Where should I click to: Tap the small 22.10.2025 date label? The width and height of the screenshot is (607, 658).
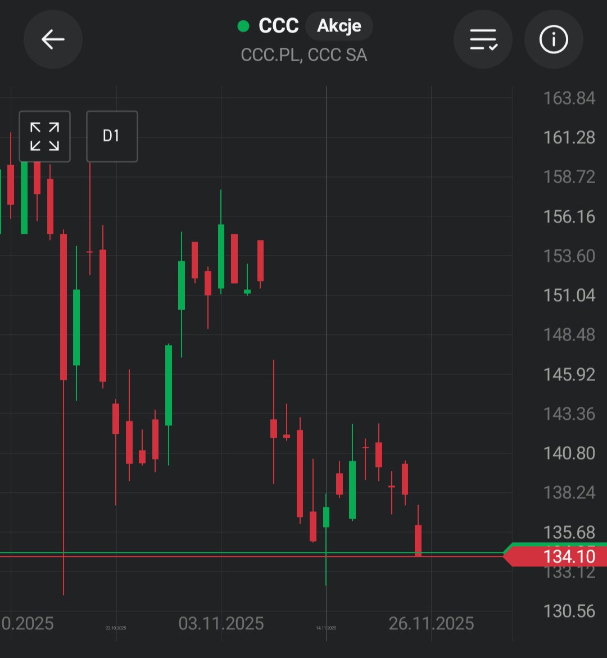click(116, 628)
